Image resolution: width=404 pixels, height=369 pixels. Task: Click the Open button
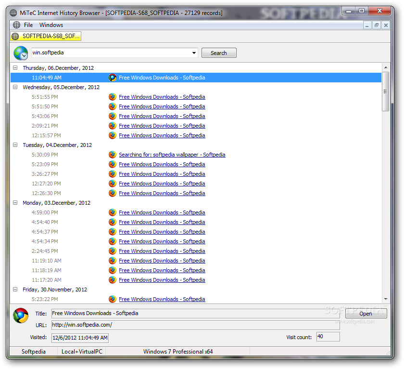coord(366,314)
